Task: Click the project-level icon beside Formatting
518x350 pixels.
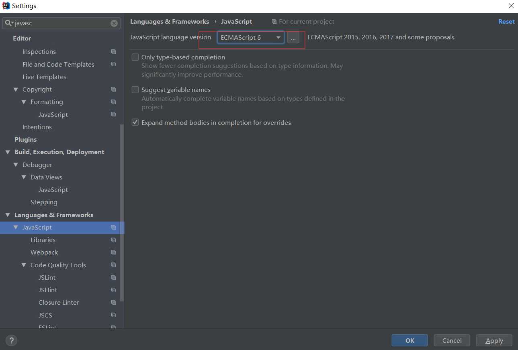Action: [113, 102]
